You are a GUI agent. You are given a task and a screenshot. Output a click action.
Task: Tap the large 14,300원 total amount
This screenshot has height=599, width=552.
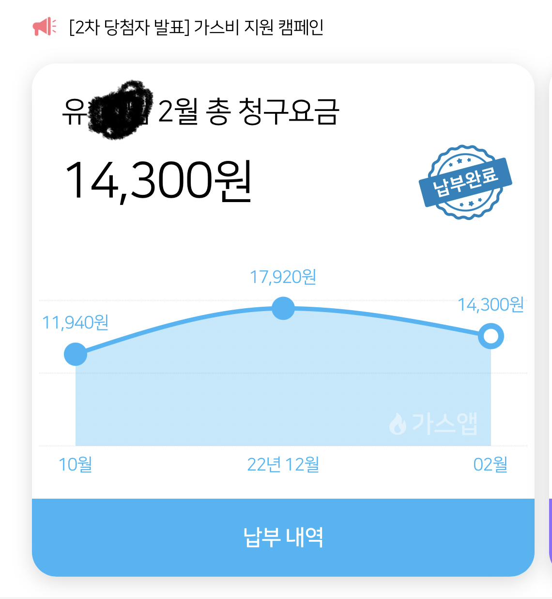click(x=158, y=181)
